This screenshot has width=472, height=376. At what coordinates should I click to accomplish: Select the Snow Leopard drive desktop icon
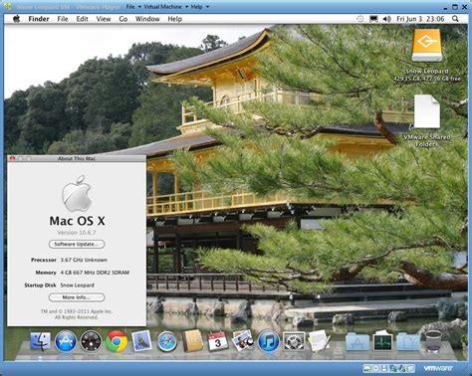(x=427, y=46)
